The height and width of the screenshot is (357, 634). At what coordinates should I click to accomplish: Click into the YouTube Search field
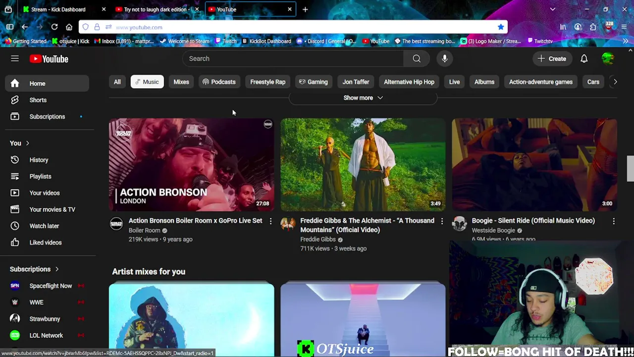tap(293, 59)
